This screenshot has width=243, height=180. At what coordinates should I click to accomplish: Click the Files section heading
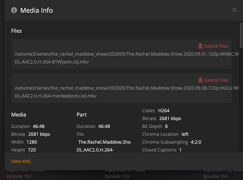tap(17, 31)
